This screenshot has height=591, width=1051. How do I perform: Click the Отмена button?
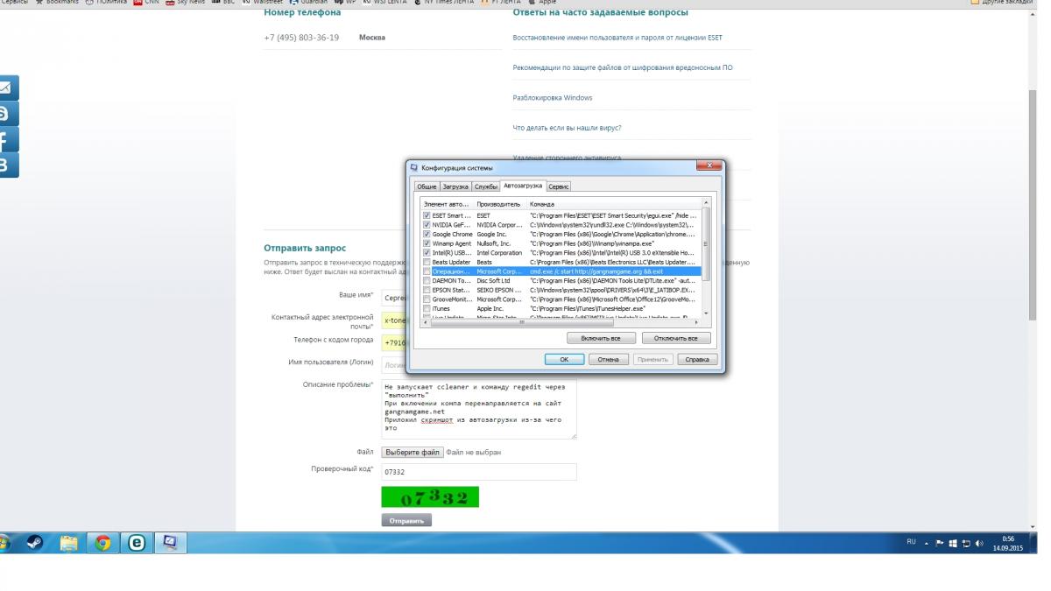point(608,359)
